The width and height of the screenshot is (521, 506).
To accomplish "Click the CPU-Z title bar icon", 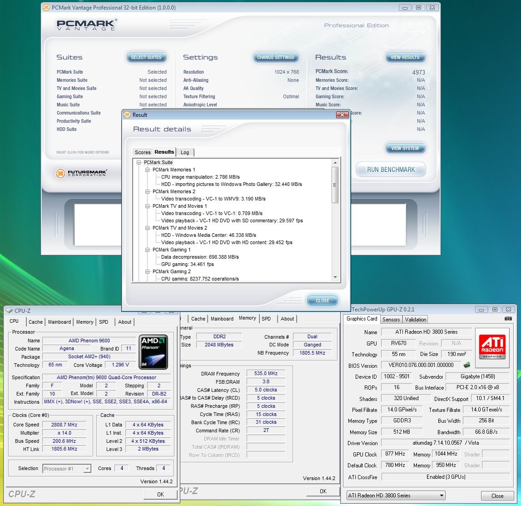I will (x=9, y=311).
